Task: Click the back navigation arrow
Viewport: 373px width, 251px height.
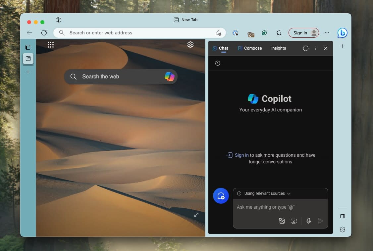Action: pyautogui.click(x=29, y=33)
